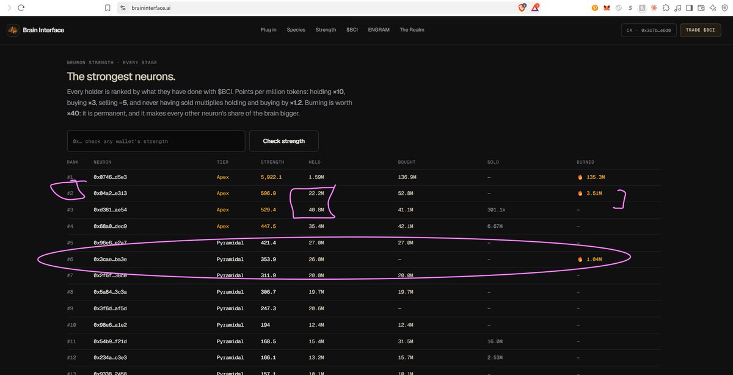Select neuron 0x5a84…3c3a row
This screenshot has width=733, height=375.
(363, 292)
